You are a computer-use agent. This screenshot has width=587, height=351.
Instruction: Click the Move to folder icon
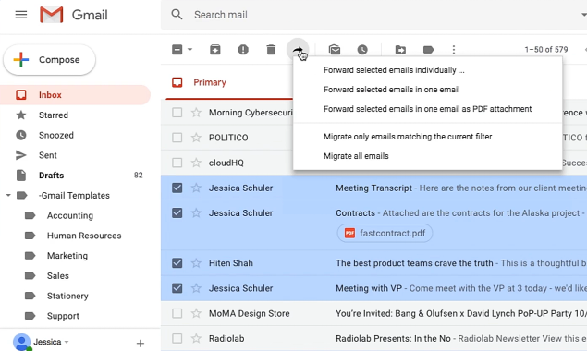400,49
